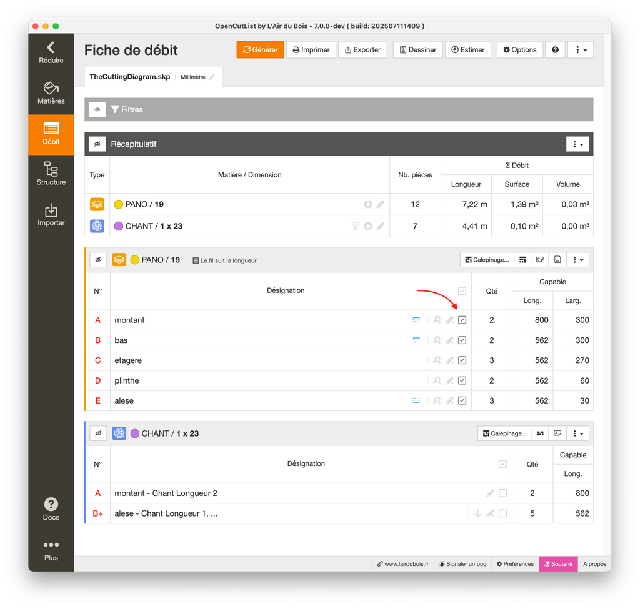
Task: Open Préférences in footer
Action: (515, 564)
